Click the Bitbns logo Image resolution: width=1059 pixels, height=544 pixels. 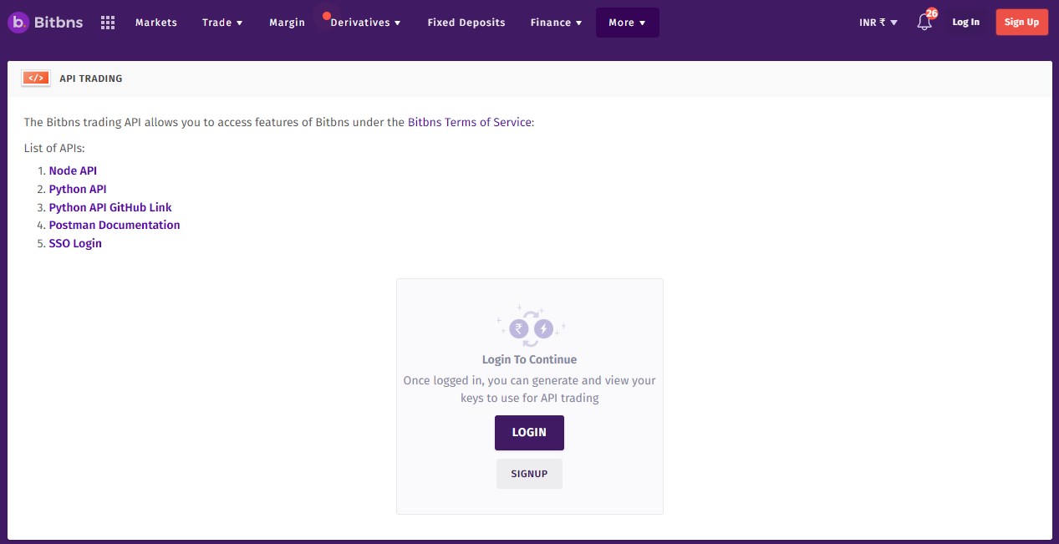point(46,23)
